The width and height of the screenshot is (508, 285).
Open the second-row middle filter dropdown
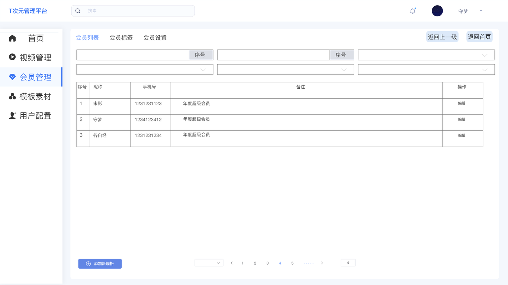tap(286, 69)
